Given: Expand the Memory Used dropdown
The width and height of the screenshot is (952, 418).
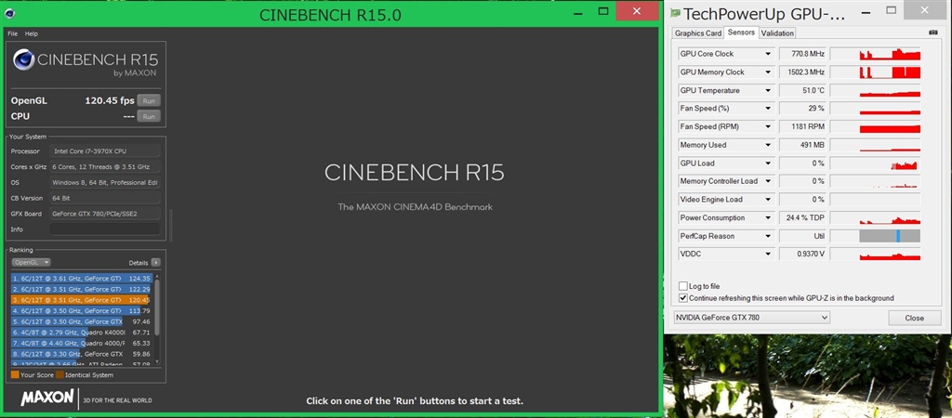Looking at the screenshot, I should 768,145.
